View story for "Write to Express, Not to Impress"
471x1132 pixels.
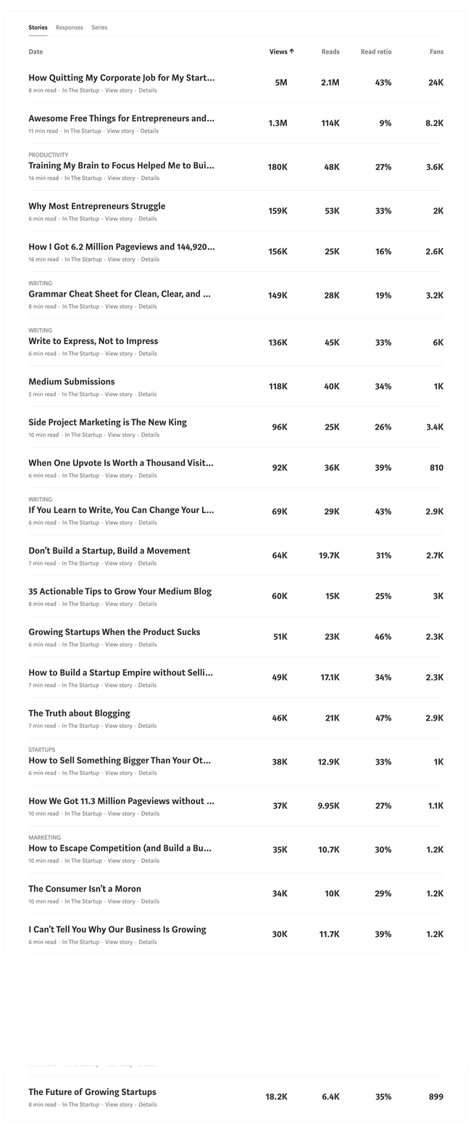tap(118, 353)
